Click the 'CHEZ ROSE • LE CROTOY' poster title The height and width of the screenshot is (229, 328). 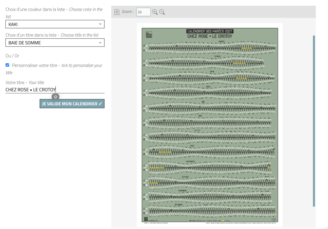(210, 37)
